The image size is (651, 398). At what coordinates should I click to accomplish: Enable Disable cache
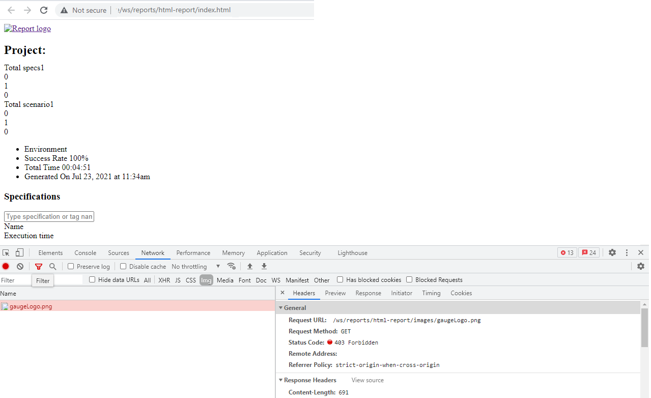point(123,266)
